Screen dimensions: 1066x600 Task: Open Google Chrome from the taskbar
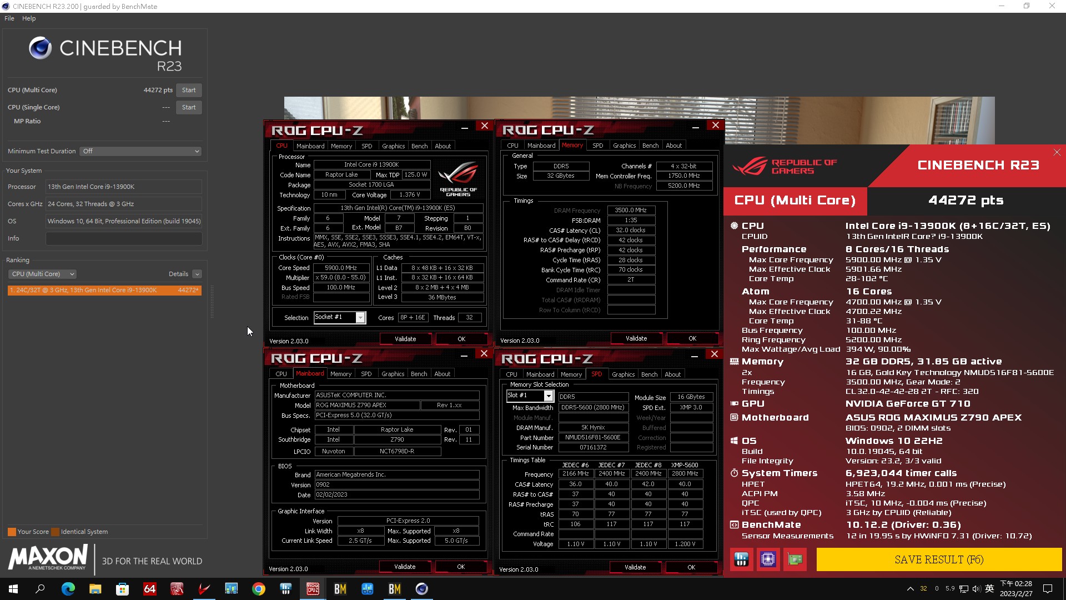pyautogui.click(x=259, y=589)
